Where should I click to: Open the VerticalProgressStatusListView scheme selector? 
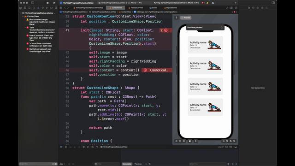(x=112, y=3)
